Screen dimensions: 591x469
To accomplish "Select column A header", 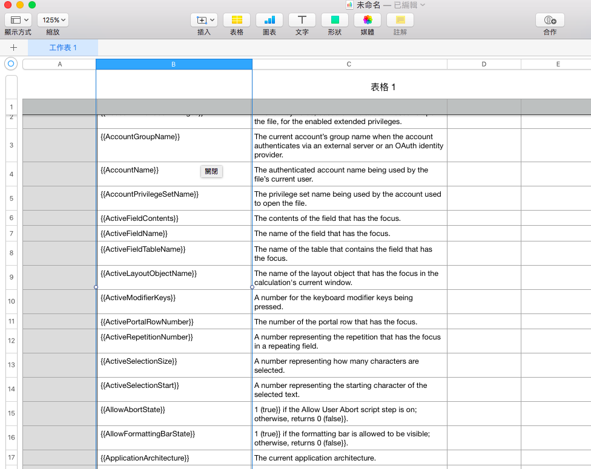I will (59, 64).
